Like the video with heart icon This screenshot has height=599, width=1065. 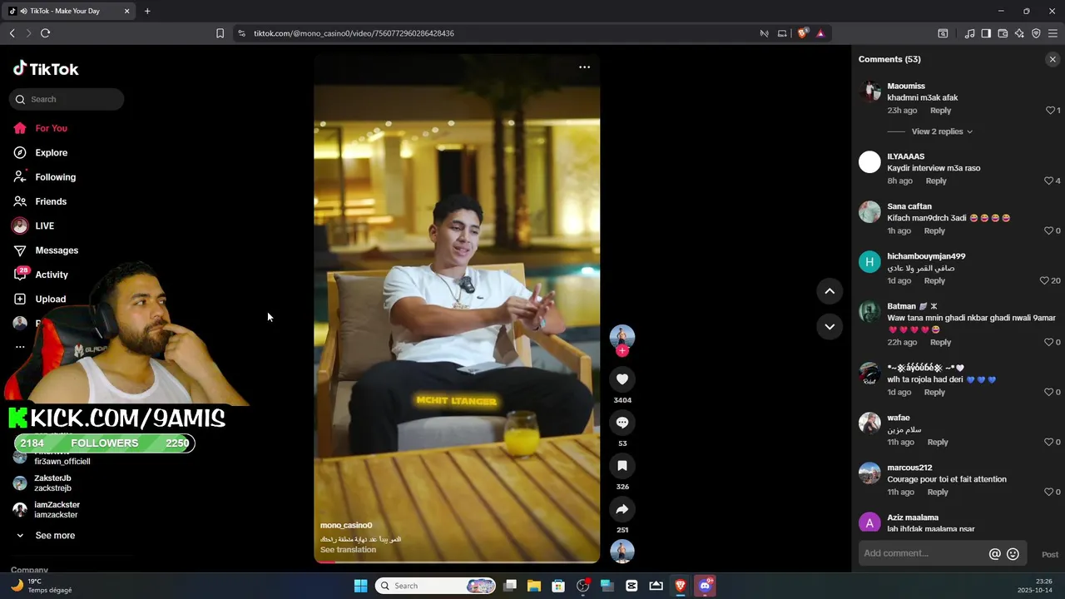[x=622, y=379]
